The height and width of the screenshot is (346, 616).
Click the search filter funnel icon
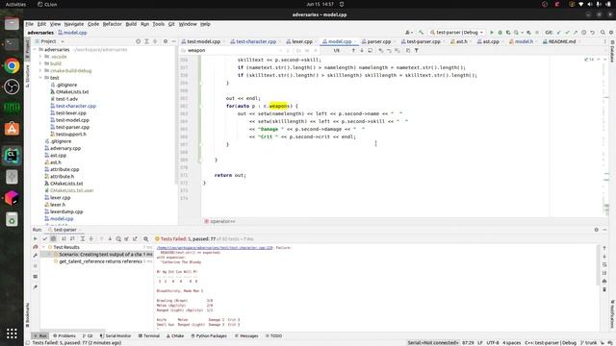(x=417, y=50)
